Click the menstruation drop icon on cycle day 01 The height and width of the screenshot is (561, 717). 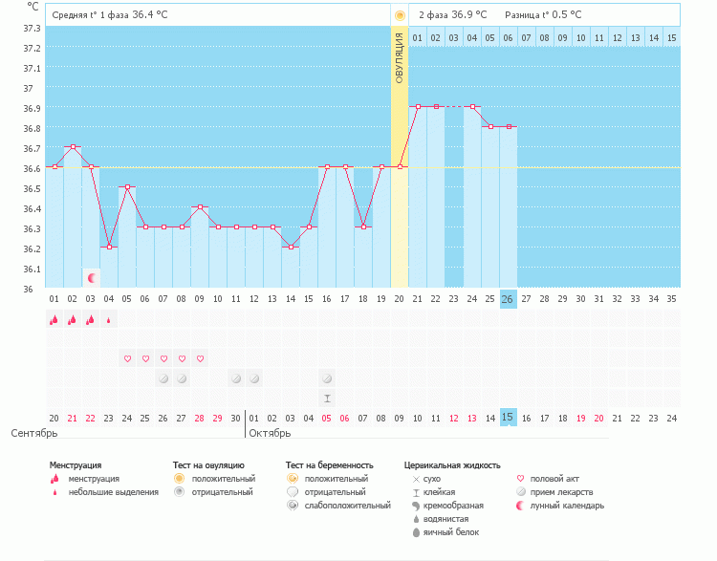tap(54, 320)
